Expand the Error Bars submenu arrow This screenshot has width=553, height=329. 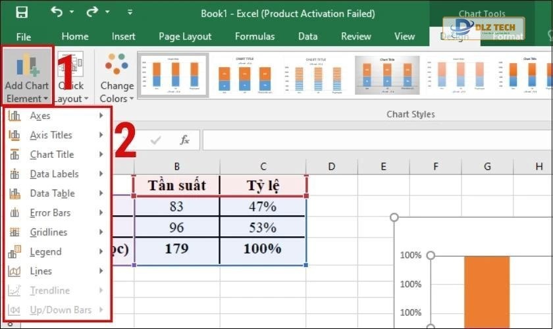101,213
